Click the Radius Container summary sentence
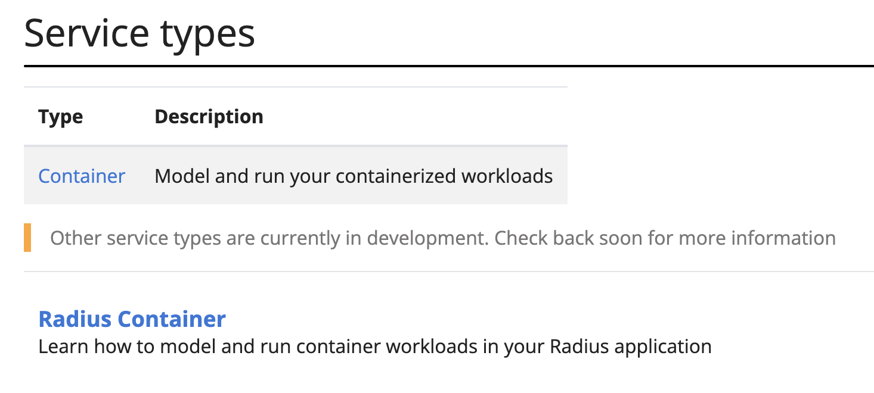Image resolution: width=874 pixels, height=393 pixels. (374, 347)
